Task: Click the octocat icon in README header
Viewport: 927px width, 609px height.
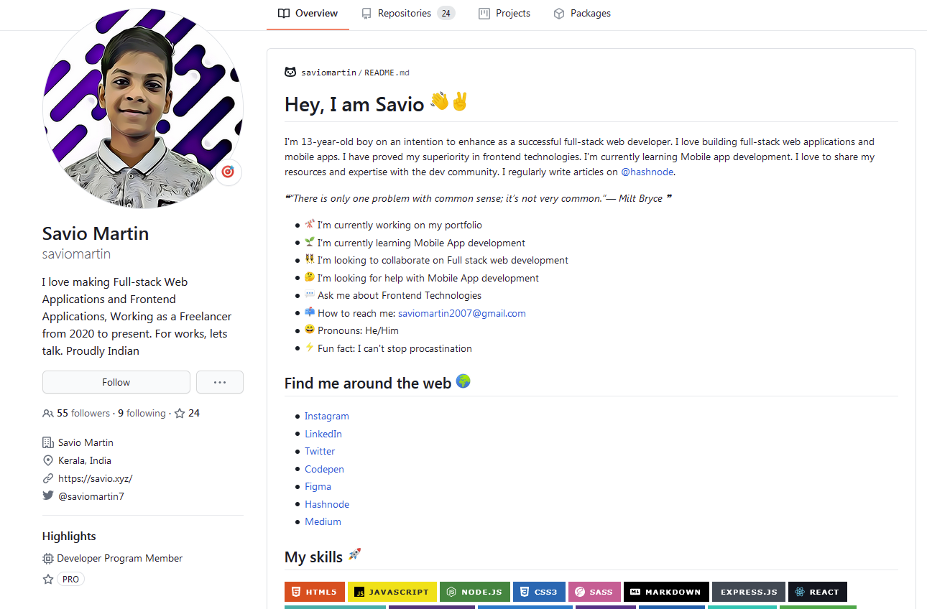Action: pyautogui.click(x=290, y=72)
